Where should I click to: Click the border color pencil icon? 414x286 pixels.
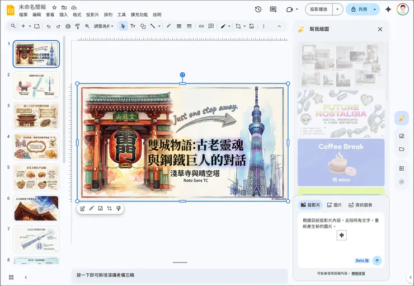coord(169,26)
